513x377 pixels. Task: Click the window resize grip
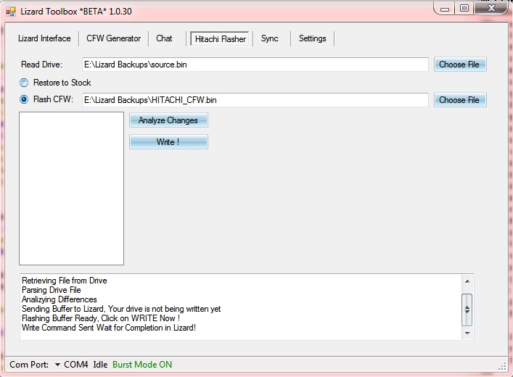pyautogui.click(x=503, y=367)
